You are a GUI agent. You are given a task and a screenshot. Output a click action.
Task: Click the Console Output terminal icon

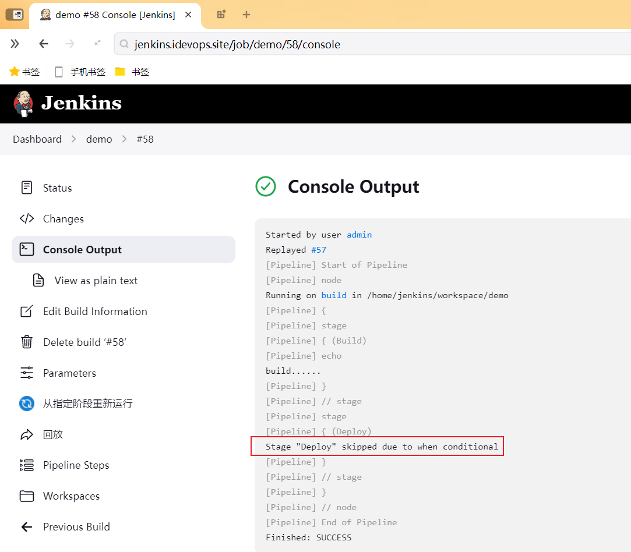pyautogui.click(x=27, y=249)
